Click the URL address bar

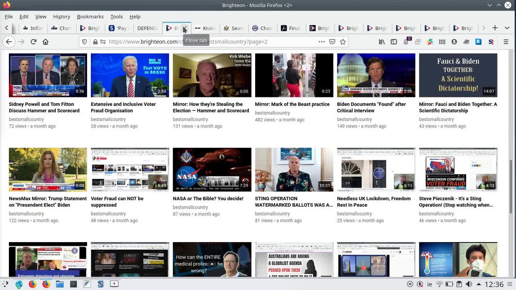210,41
